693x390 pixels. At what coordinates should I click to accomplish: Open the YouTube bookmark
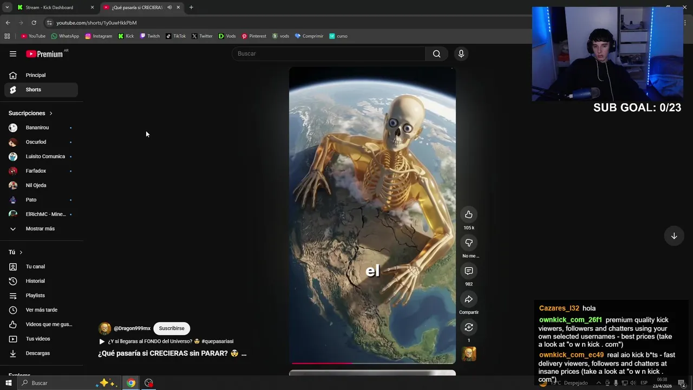click(33, 36)
